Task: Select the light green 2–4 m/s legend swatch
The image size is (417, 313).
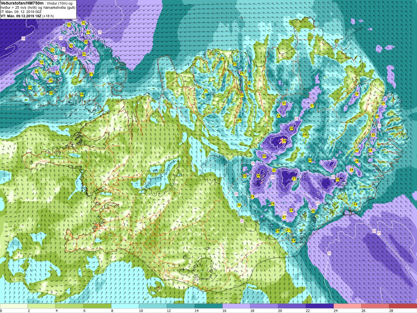Action: [x=42, y=306]
